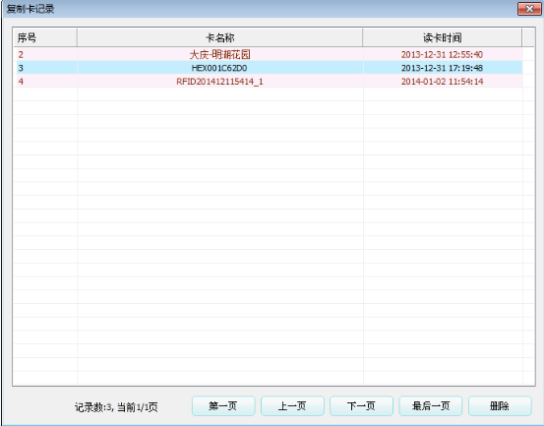Advance using the 下一页 button
Image resolution: width=544 pixels, height=426 pixels.
(361, 405)
